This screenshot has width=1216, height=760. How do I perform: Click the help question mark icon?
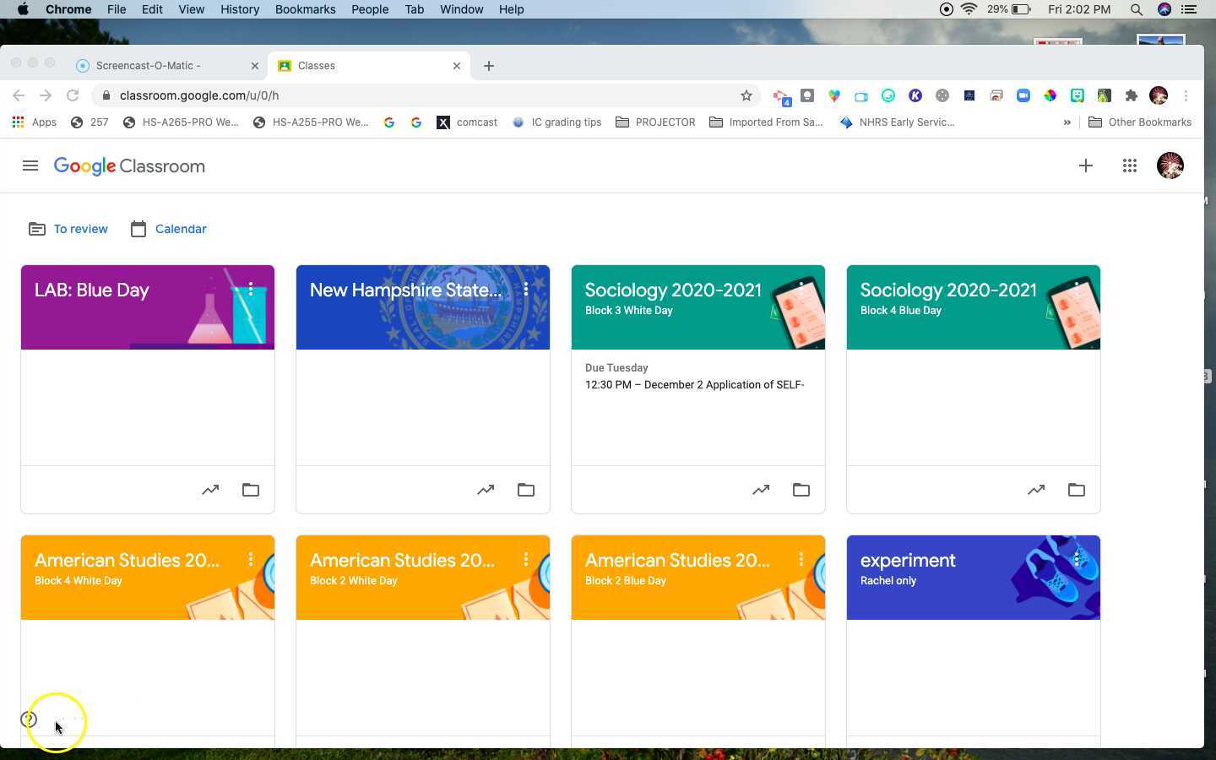click(29, 719)
